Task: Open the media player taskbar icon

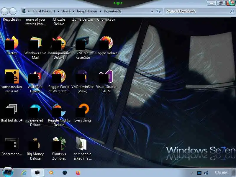Action: point(51,173)
